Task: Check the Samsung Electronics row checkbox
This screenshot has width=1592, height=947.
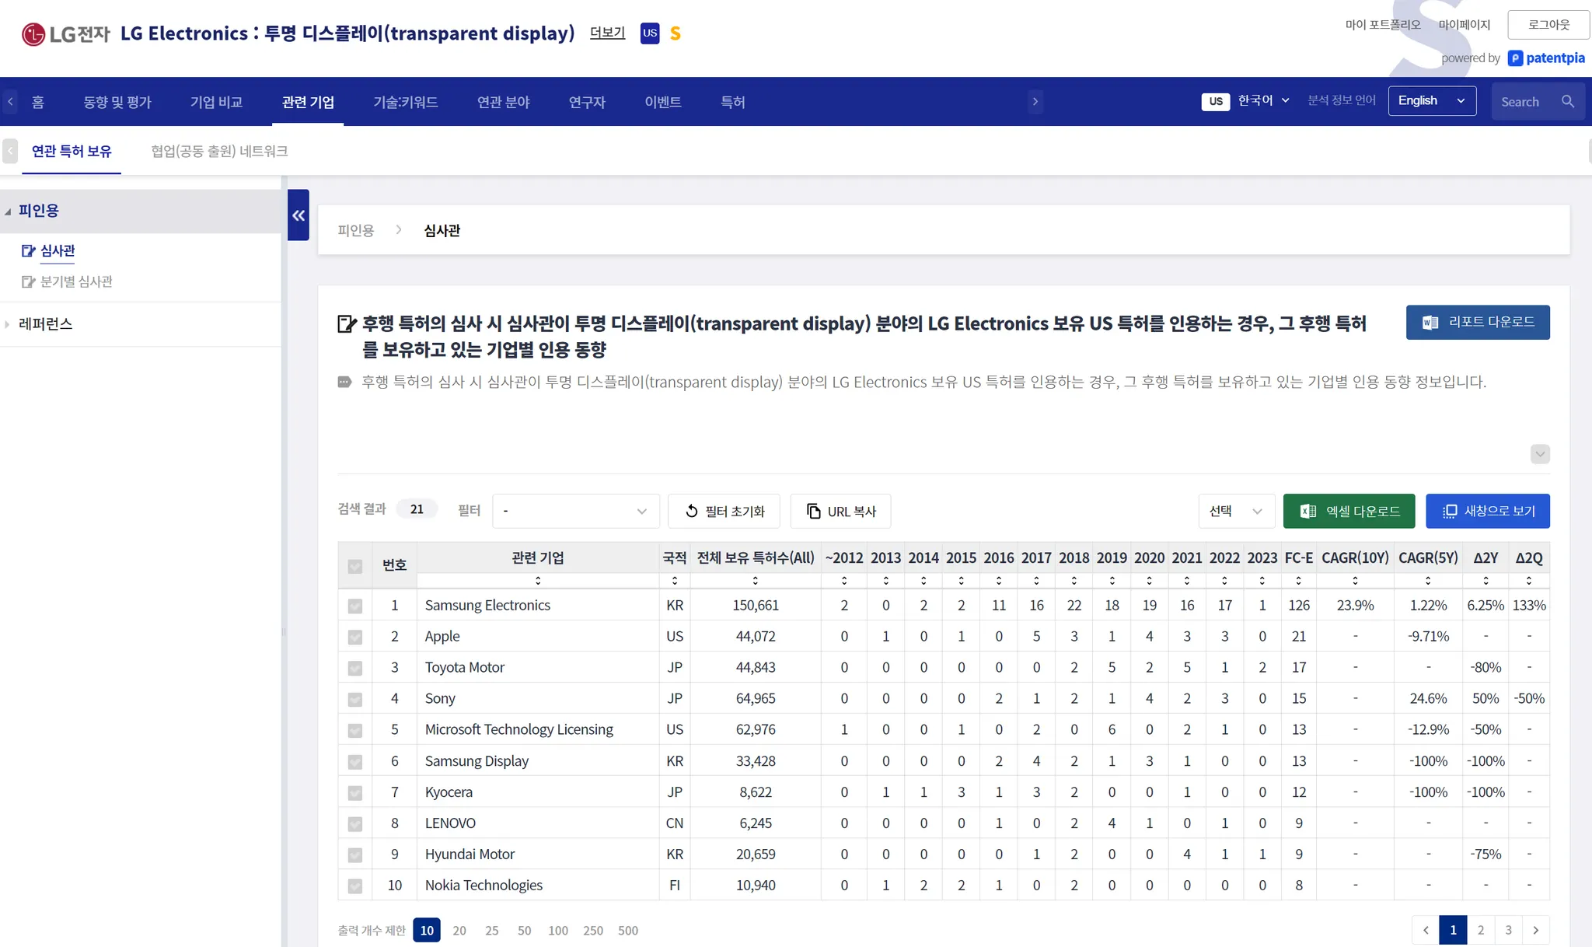Action: pos(355,606)
